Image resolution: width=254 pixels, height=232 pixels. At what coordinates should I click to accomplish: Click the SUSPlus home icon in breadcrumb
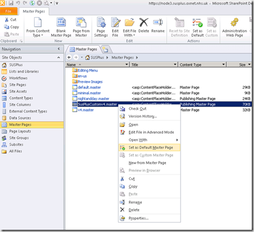[88, 57]
